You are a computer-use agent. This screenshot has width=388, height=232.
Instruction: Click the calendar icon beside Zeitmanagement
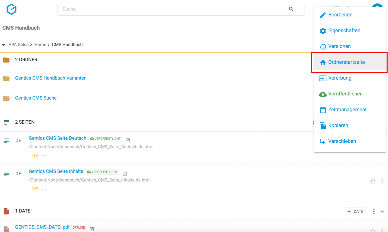323,110
